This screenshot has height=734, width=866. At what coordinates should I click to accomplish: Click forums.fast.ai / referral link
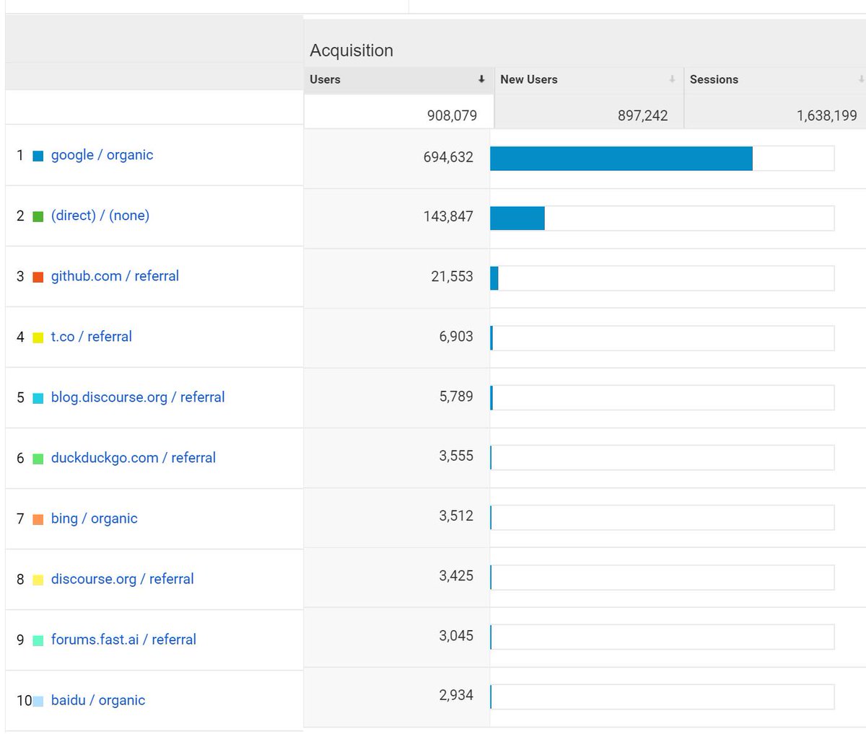click(x=123, y=640)
